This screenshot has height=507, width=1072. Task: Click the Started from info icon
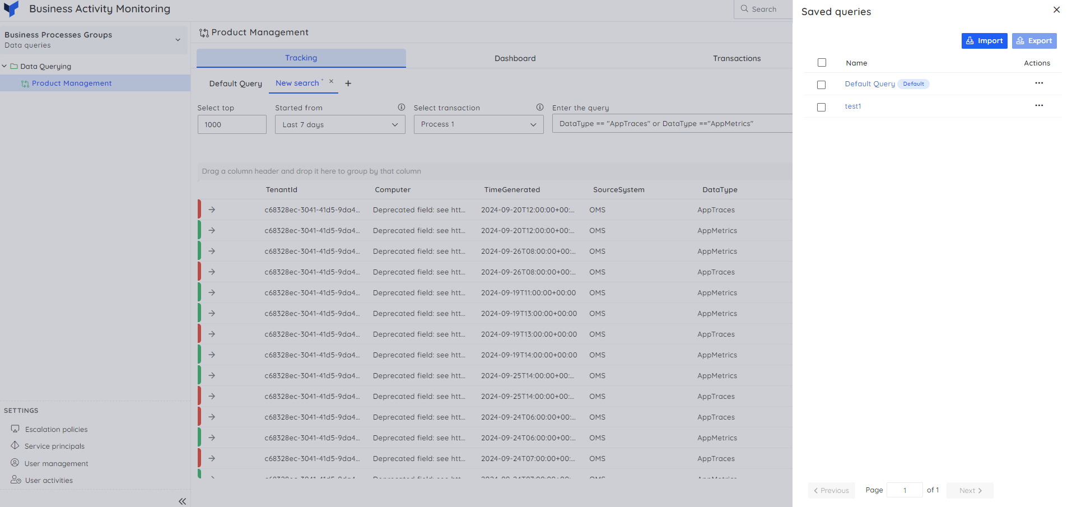pos(402,107)
